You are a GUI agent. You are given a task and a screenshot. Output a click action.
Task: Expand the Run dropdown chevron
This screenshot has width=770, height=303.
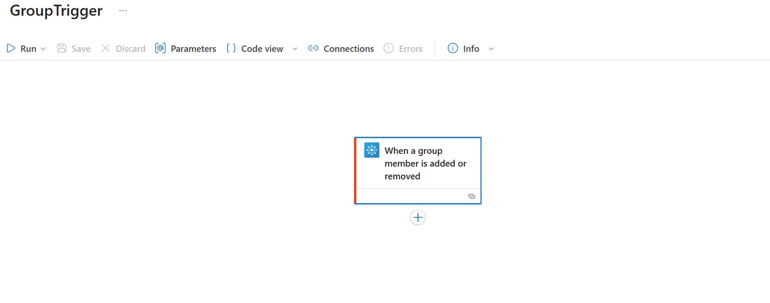(x=43, y=49)
